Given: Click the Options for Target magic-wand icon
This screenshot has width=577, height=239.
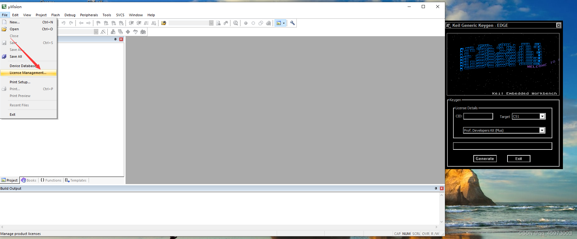Looking at the screenshot, I should pos(103,32).
